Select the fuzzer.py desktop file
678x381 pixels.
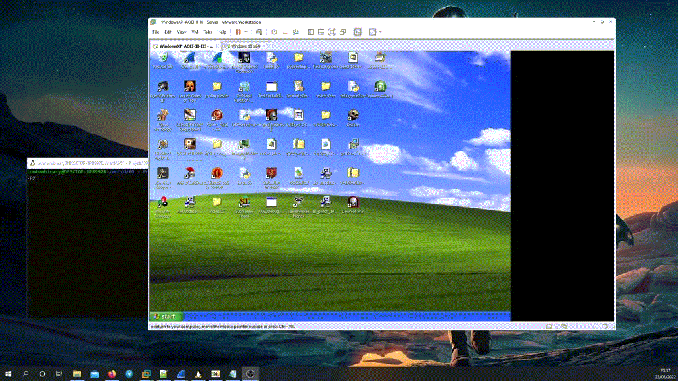click(x=271, y=60)
